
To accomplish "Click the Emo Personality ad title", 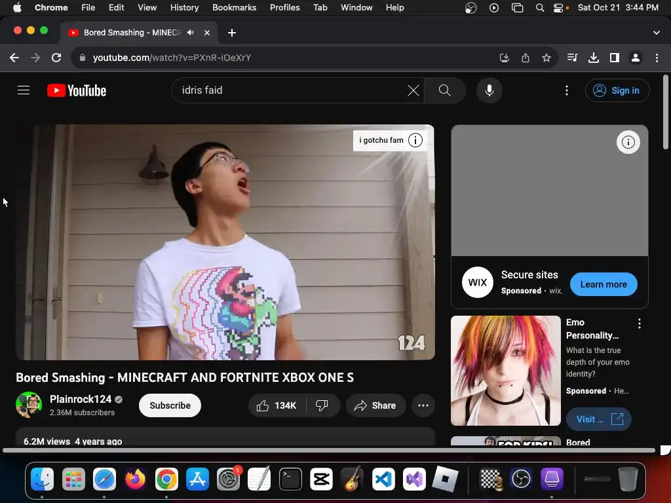I will pos(592,329).
